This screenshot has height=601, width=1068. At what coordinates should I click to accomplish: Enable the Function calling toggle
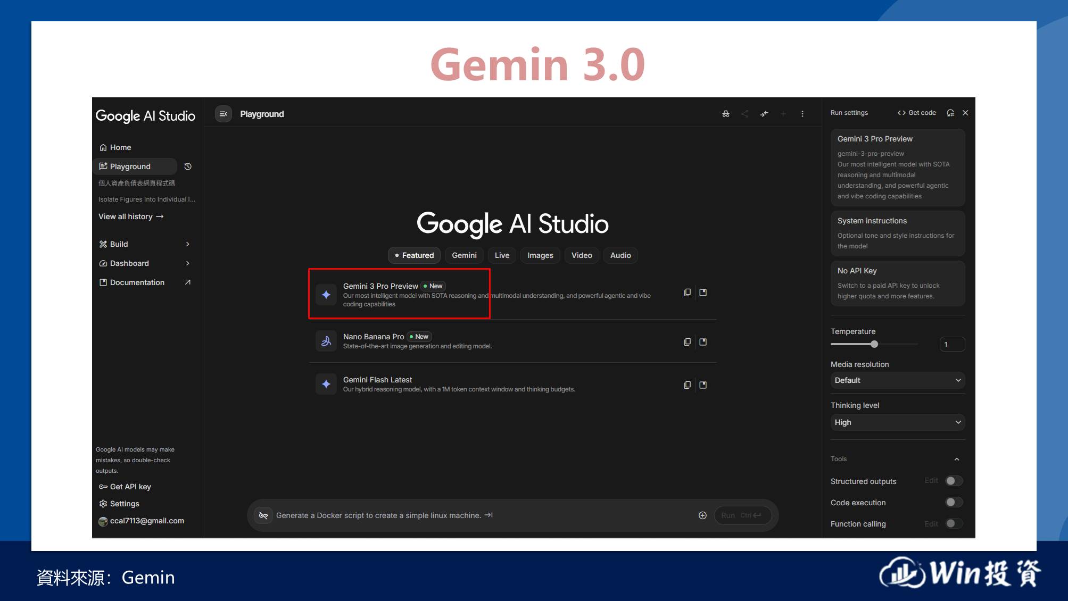[954, 523]
